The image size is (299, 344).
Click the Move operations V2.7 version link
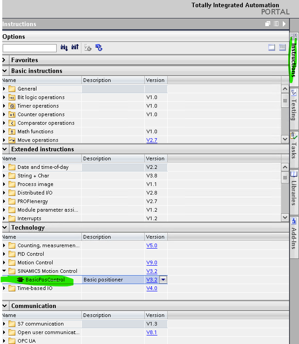point(152,140)
